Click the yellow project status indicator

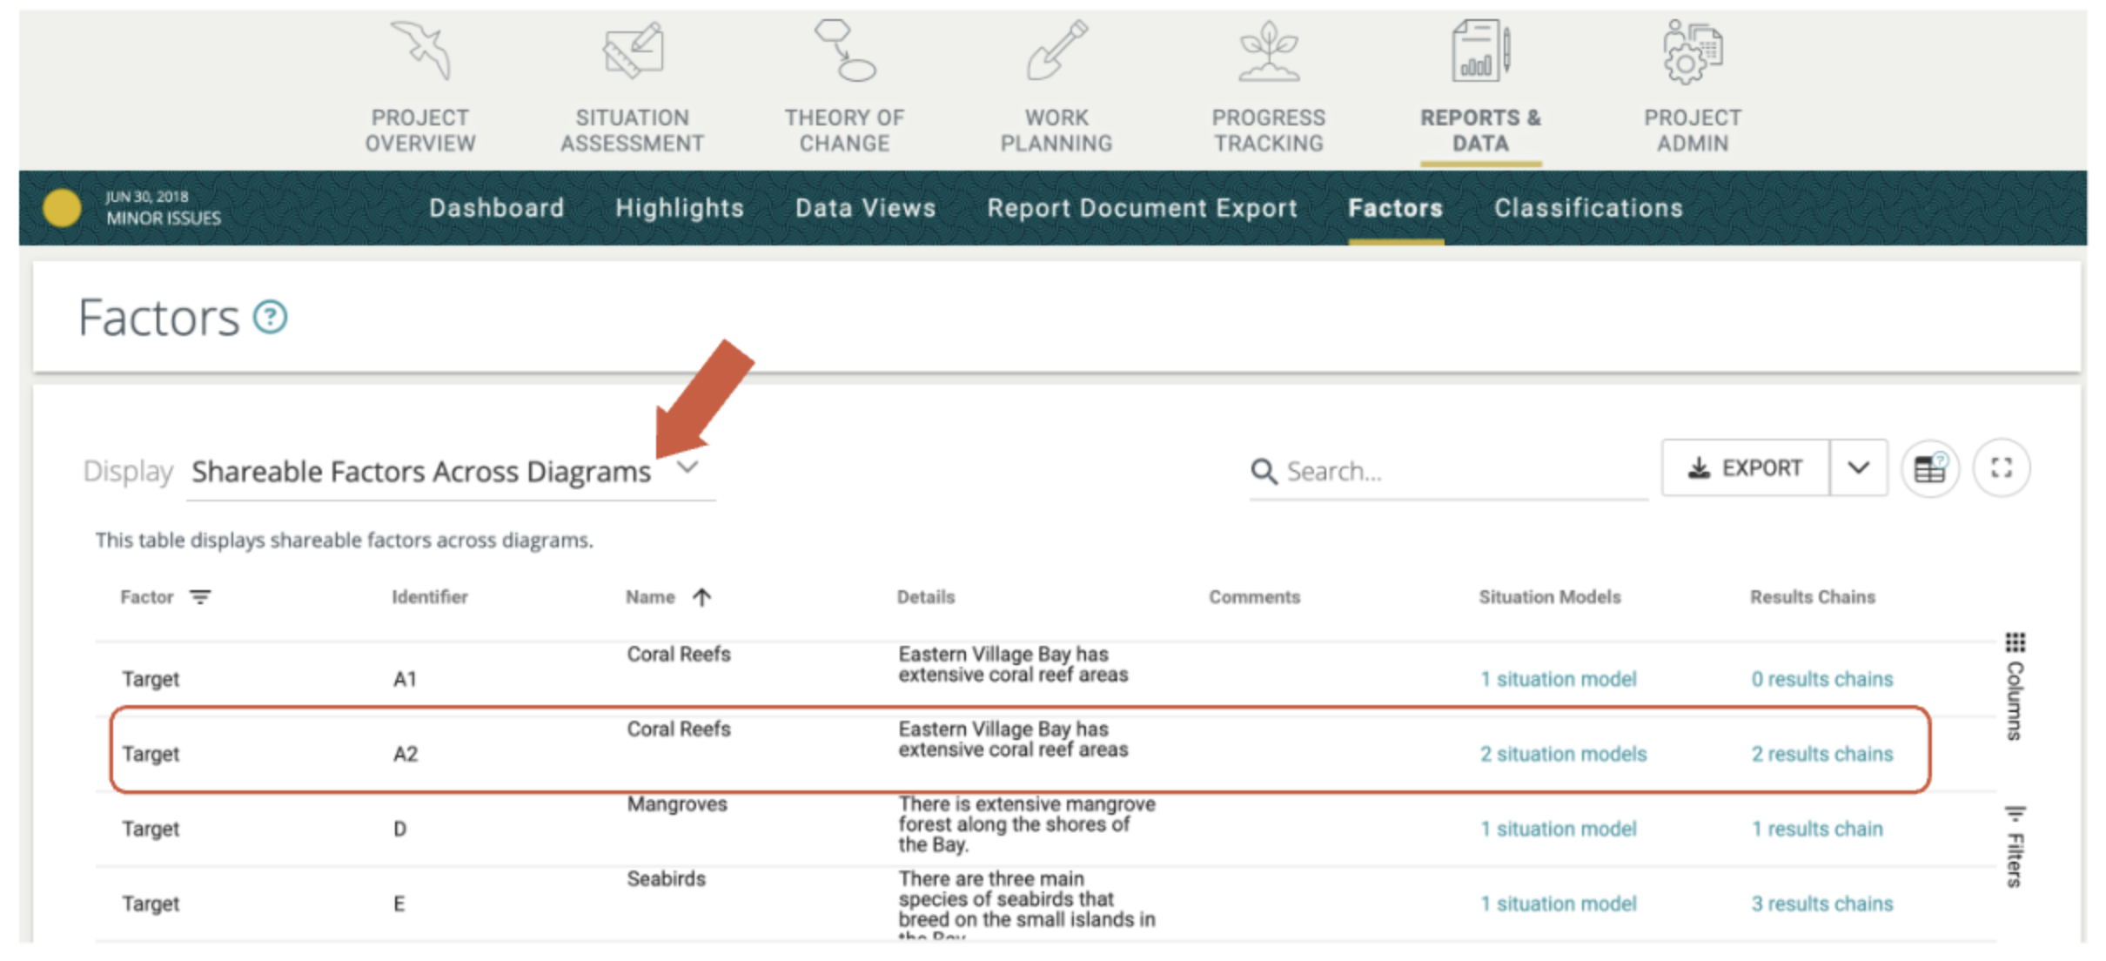pyautogui.click(x=62, y=208)
